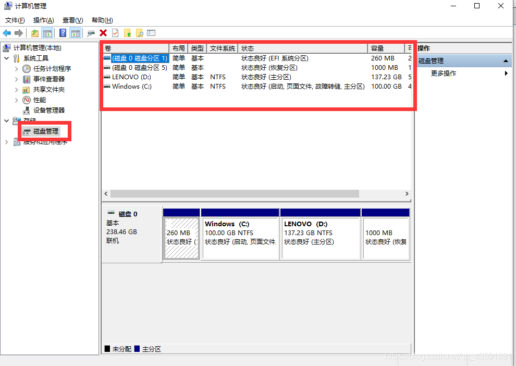Expand the 性能 node
This screenshot has width=516, height=366.
pyautogui.click(x=16, y=100)
